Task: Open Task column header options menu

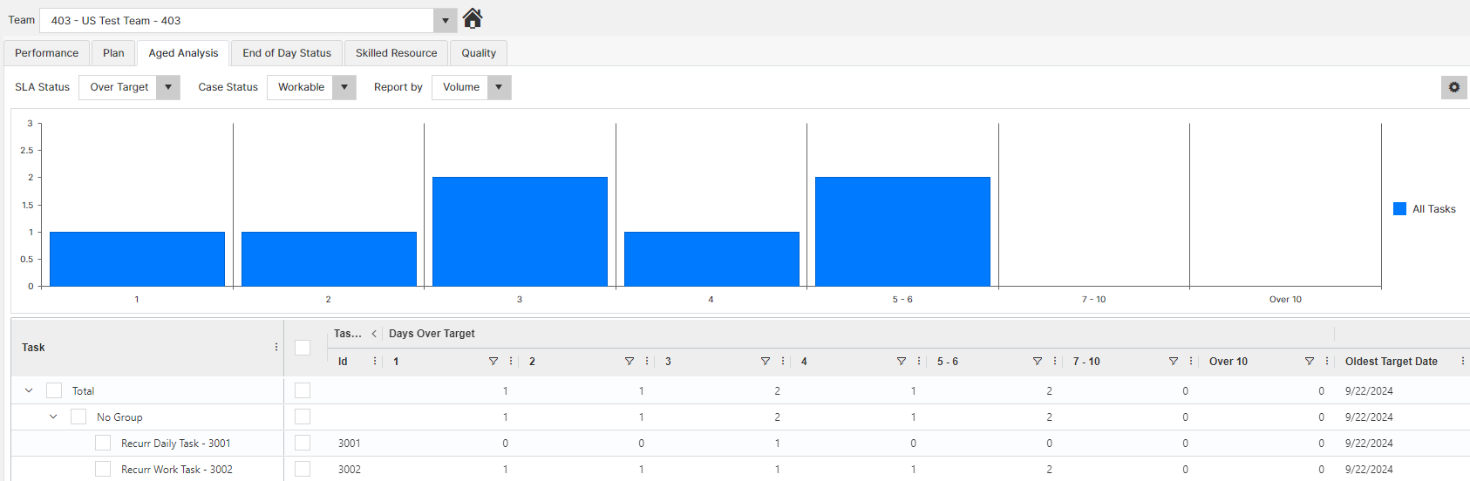Action: coord(276,347)
